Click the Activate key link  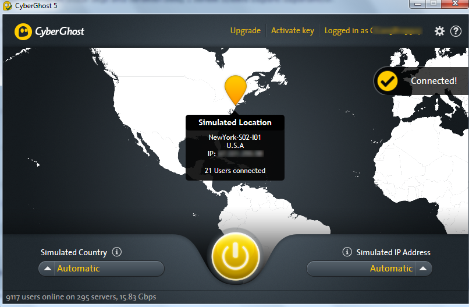(x=293, y=30)
